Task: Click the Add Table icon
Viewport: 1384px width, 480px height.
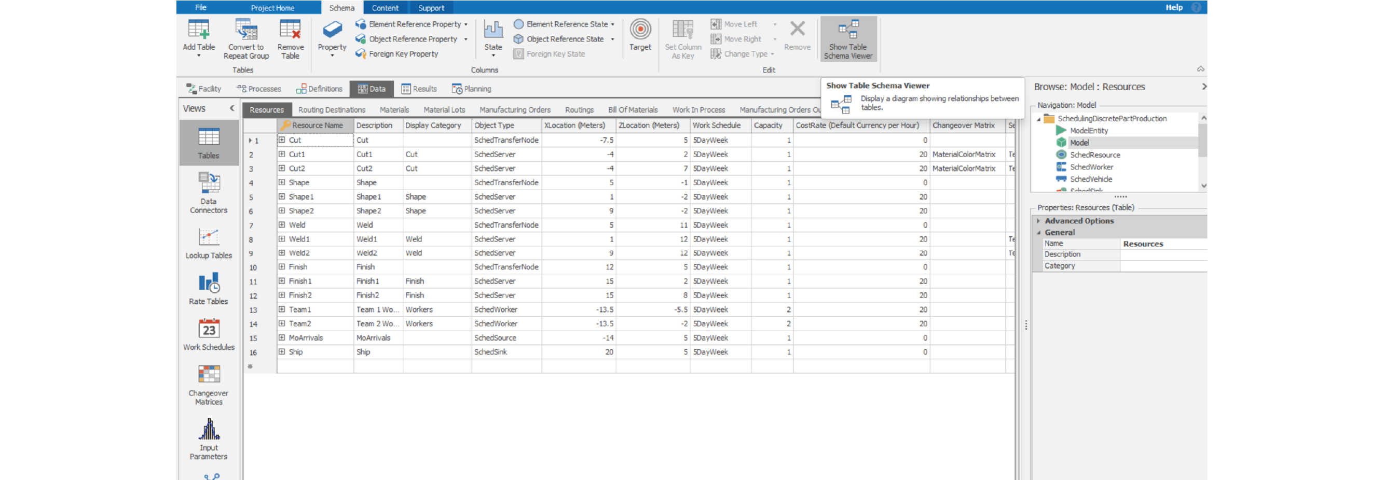Action: tap(198, 31)
